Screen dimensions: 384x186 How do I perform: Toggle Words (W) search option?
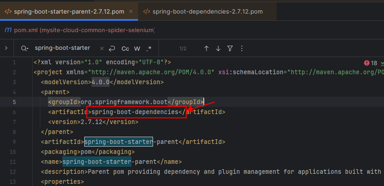(x=137, y=48)
